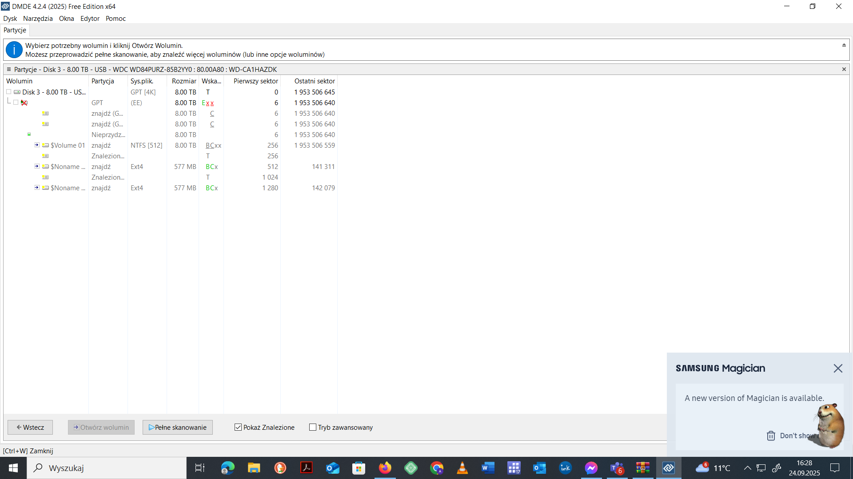Click the red Exx indicator

[x=208, y=103]
